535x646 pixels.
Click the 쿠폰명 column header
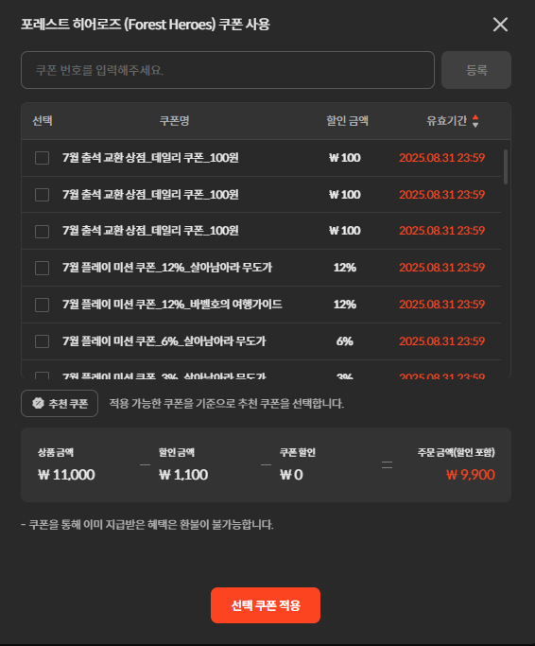[174, 121]
